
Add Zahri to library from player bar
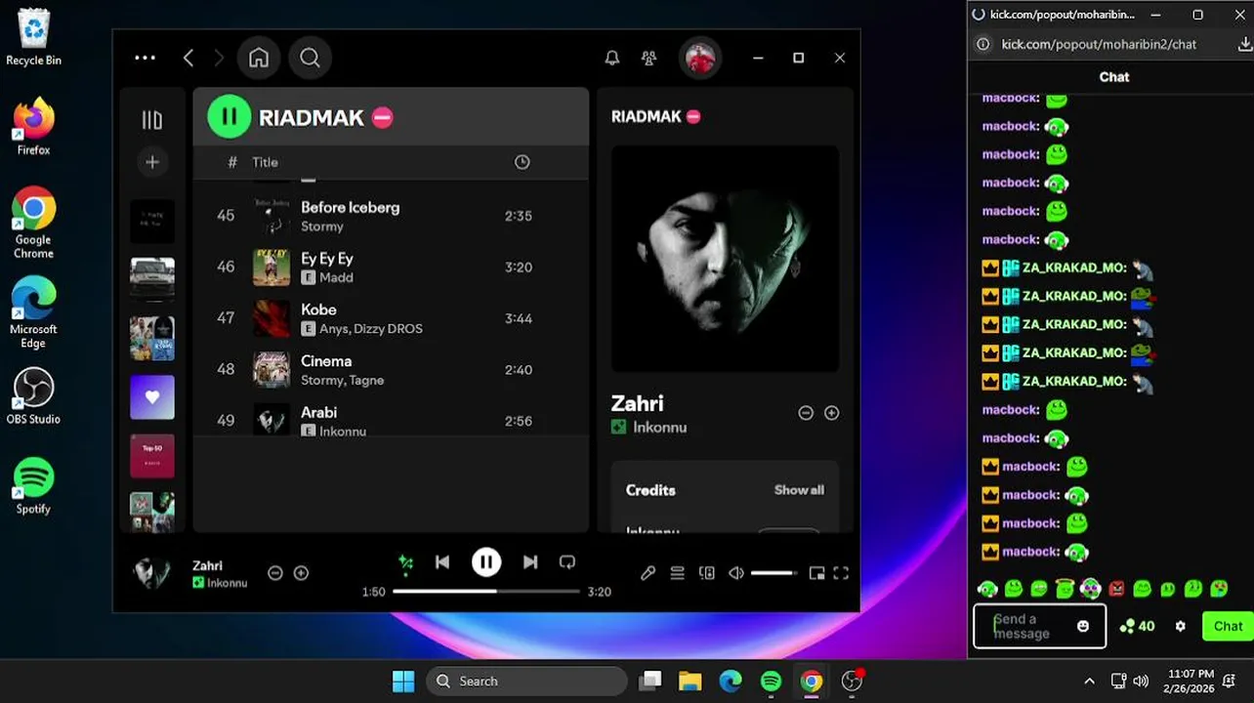pyautogui.click(x=301, y=573)
